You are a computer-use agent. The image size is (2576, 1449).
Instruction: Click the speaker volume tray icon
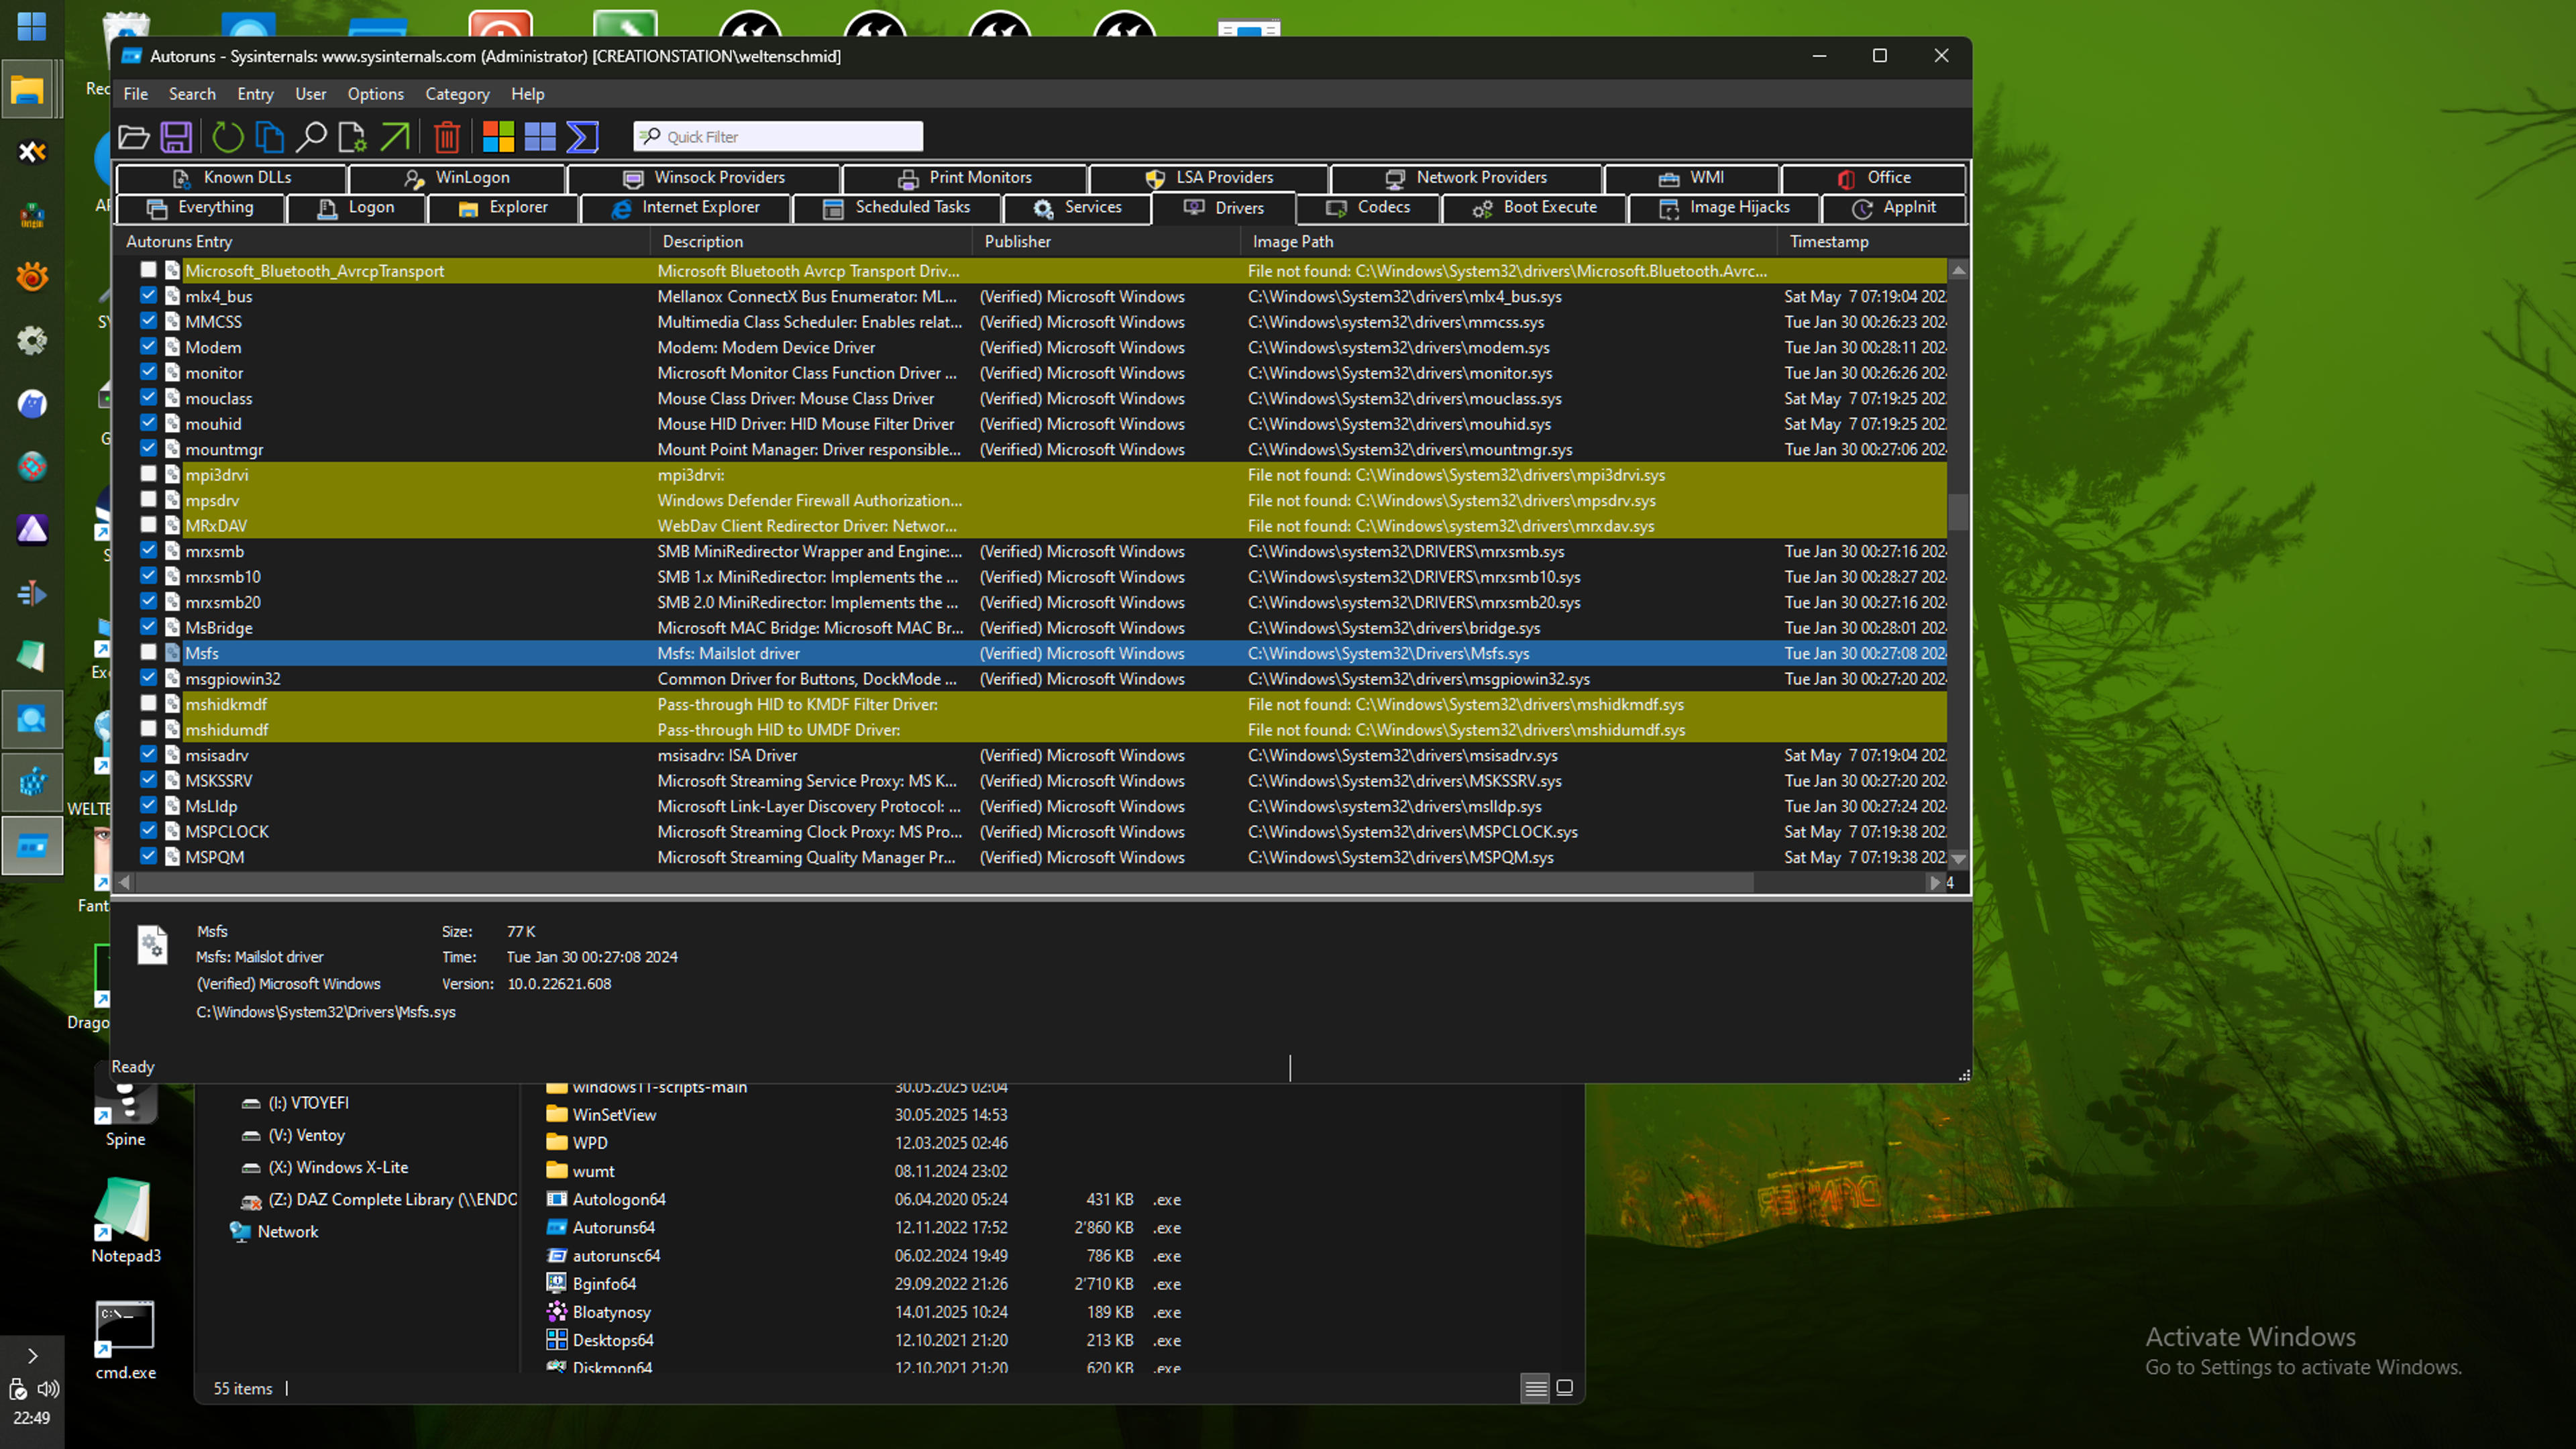[47, 1389]
